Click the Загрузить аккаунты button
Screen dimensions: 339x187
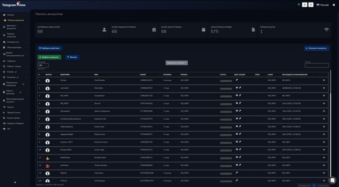click(x=316, y=48)
